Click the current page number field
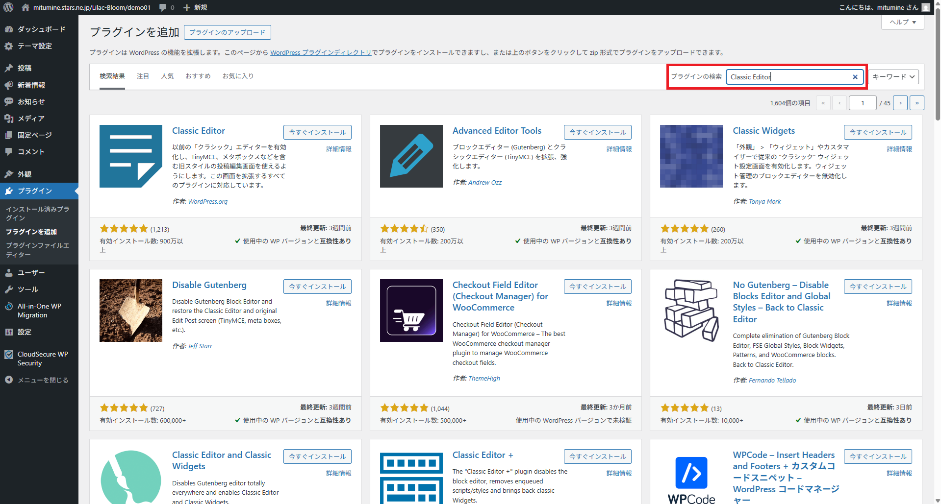 click(862, 103)
